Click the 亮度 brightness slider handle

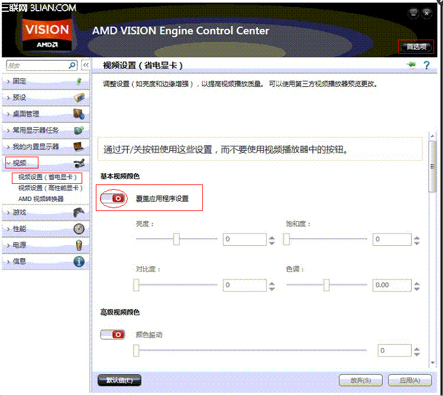pos(176,239)
